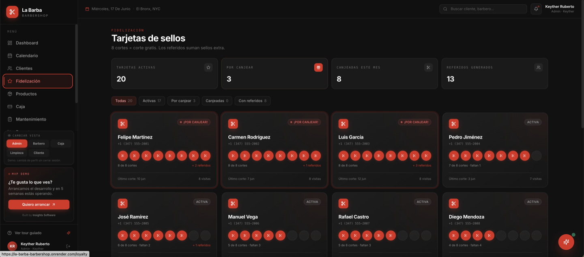
Task: Open the Ver tour guiado link
Action: coord(28,233)
